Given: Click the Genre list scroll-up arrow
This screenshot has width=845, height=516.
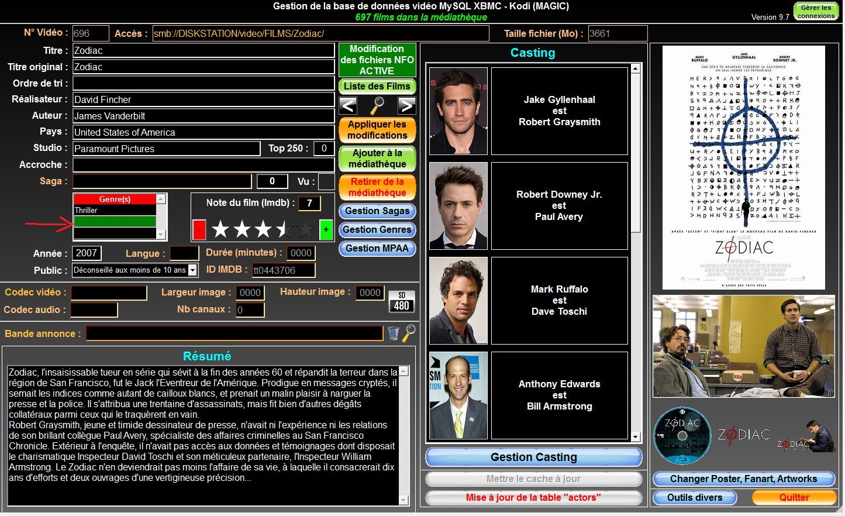Looking at the screenshot, I should tap(161, 199).
